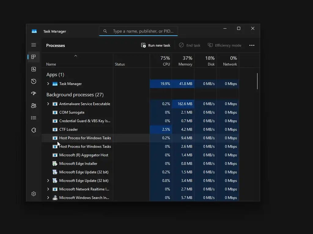Open the App history sidebar icon
This screenshot has width=313, height=234.
coord(34,81)
